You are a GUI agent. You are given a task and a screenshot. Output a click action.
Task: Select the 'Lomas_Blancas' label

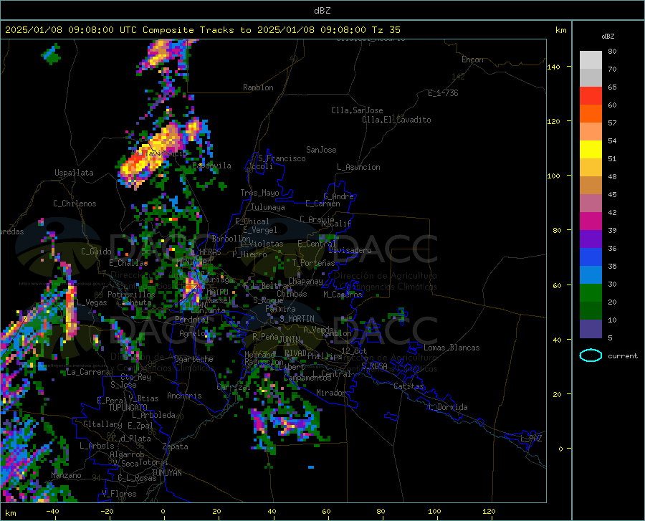451,348
